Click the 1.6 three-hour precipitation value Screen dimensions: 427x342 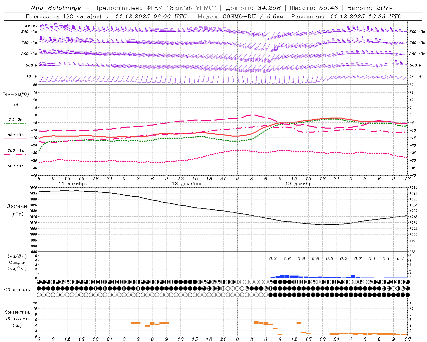point(287,259)
